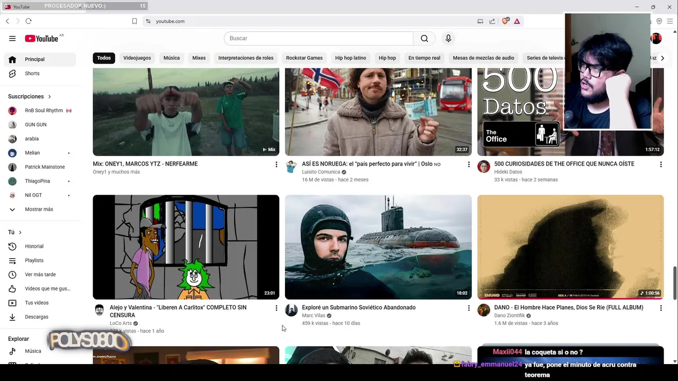The image size is (678, 381).
Task: Open Tus videos in the sidebar
Action: (x=40, y=303)
